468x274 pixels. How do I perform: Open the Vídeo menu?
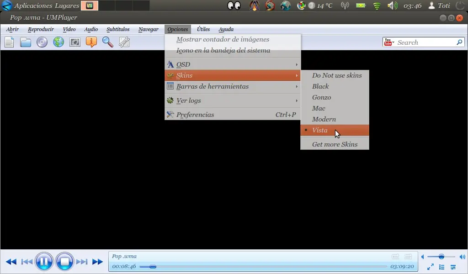click(x=69, y=29)
